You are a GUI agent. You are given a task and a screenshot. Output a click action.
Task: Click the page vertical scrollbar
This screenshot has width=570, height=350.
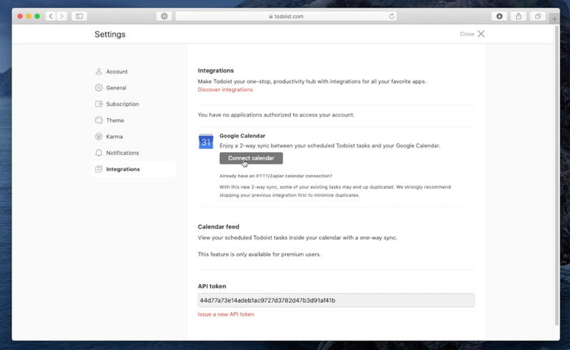[556, 177]
